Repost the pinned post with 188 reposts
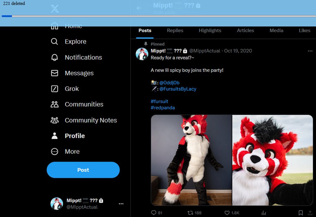The image size is (316, 217). (x=190, y=213)
